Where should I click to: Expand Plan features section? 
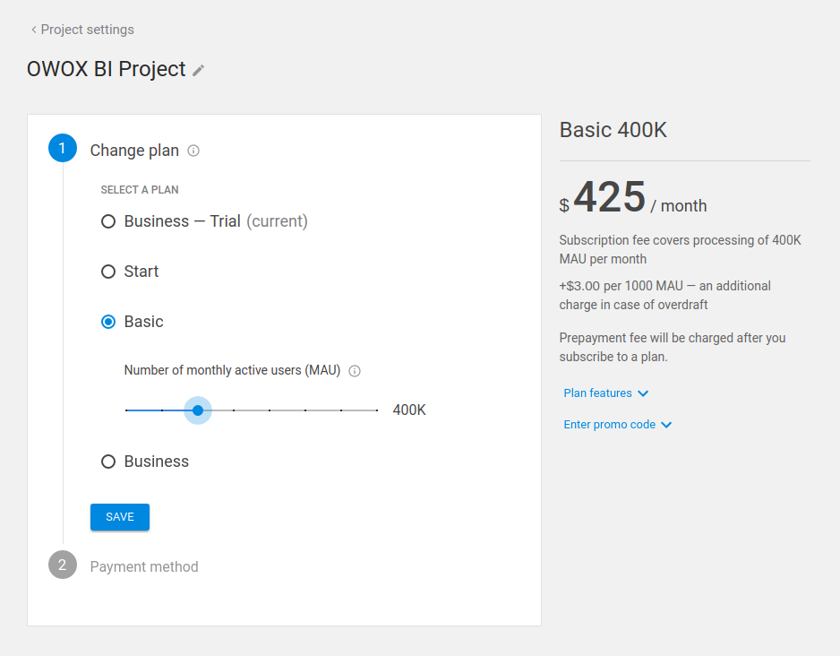coord(606,393)
